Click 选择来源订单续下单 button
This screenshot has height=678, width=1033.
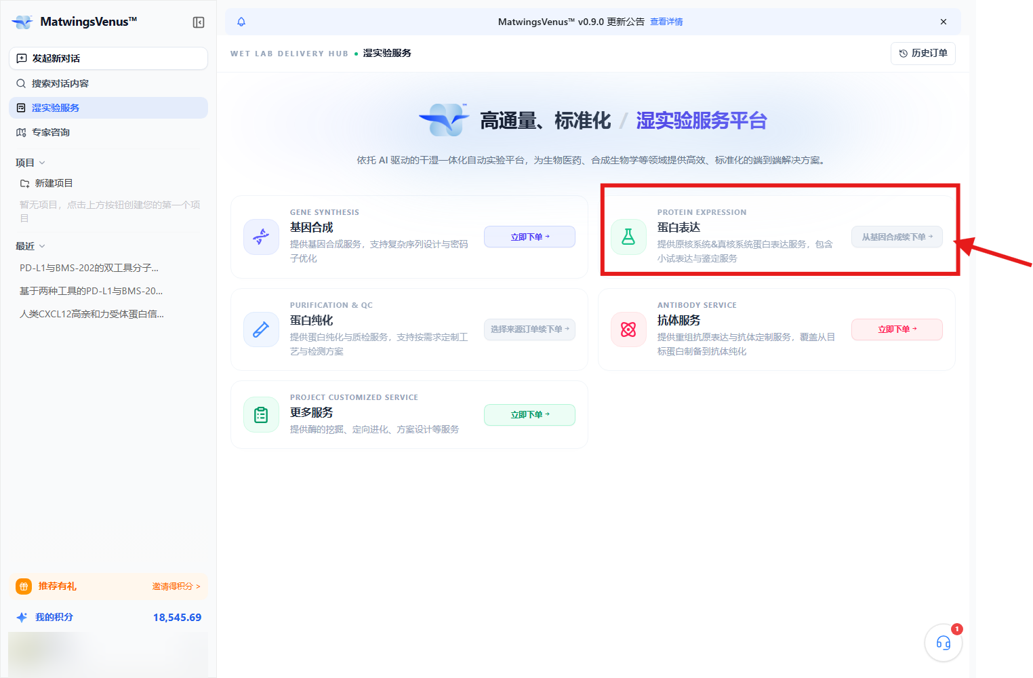coord(529,330)
